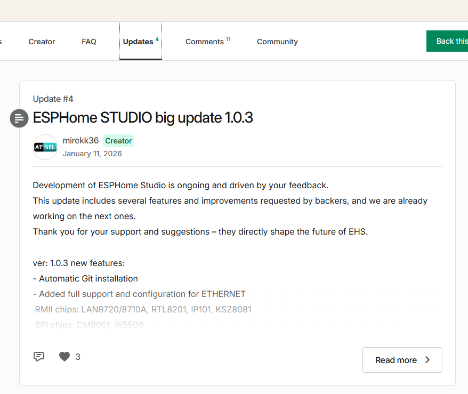Click the Read more button
Viewport: 468px width, 394px height.
402,360
